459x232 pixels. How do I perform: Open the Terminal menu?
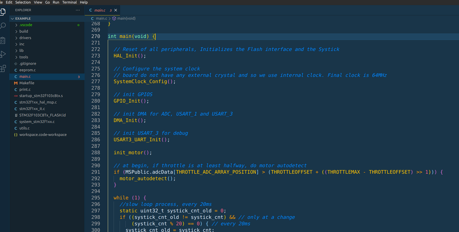(x=70, y=2)
